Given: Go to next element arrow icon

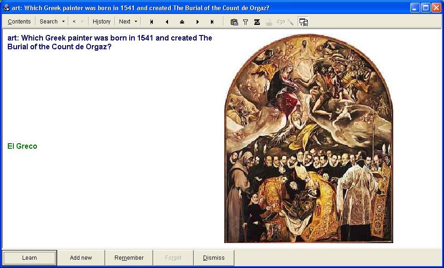Looking at the screenshot, I should click(198, 22).
